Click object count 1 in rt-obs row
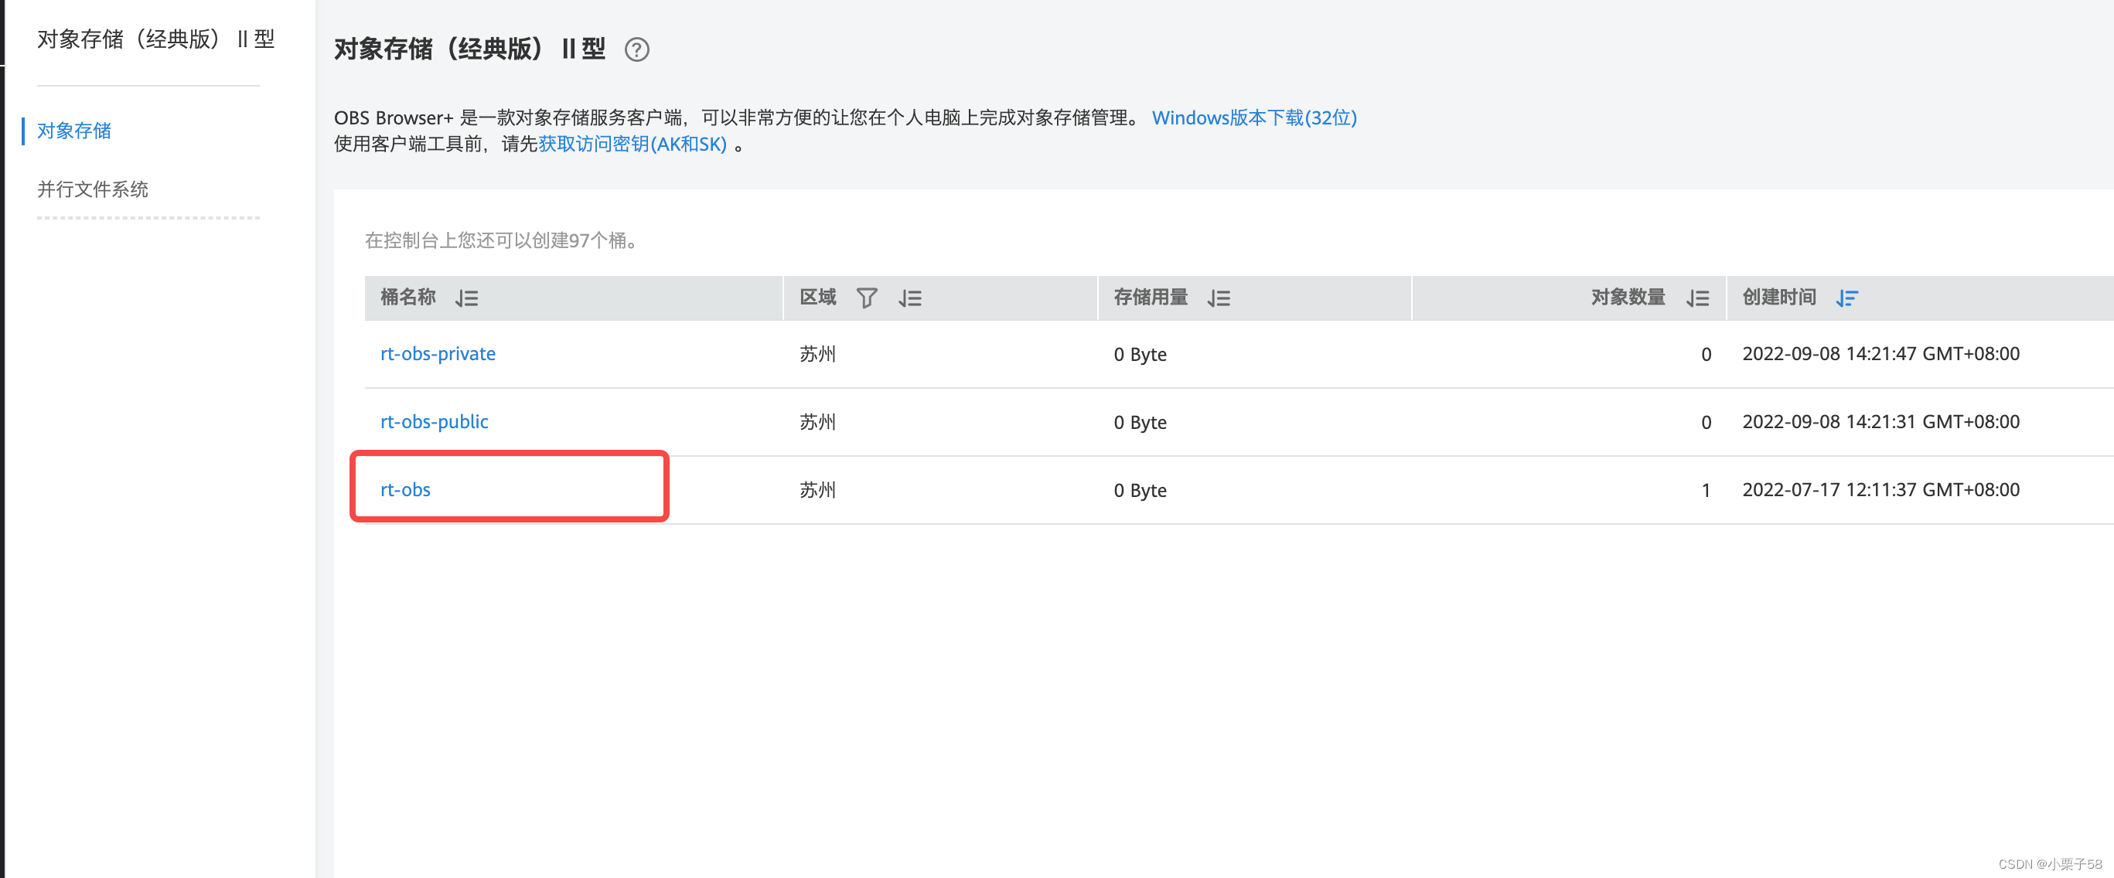The image size is (2114, 878). (1707, 491)
